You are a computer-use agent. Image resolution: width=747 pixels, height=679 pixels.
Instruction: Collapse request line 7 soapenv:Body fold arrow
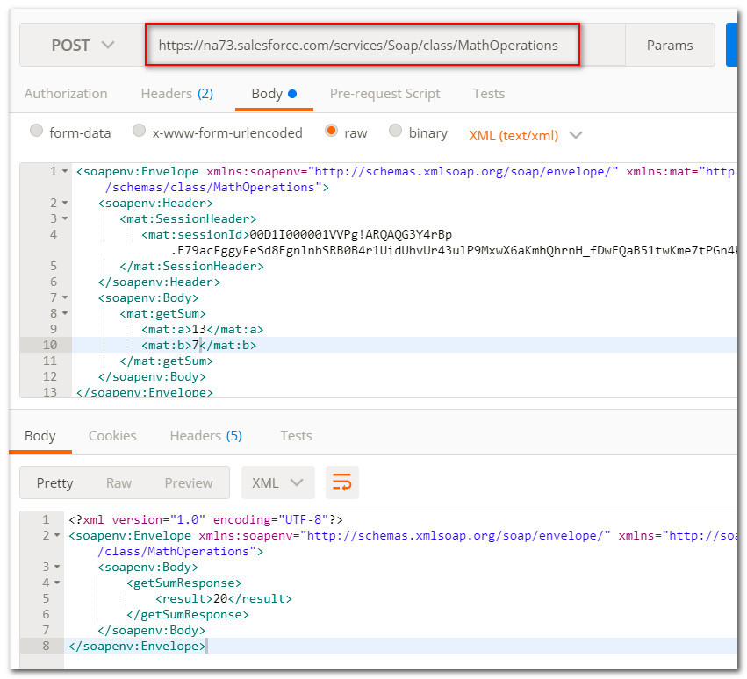pyautogui.click(x=65, y=297)
